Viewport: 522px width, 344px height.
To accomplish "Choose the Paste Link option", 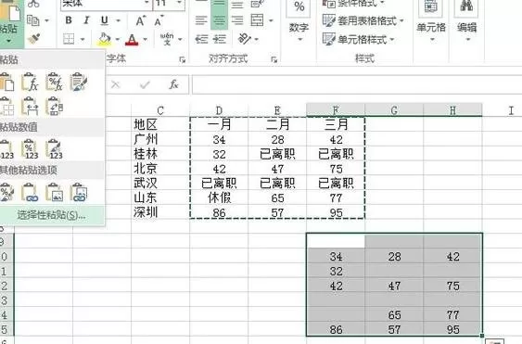I will 30,192.
